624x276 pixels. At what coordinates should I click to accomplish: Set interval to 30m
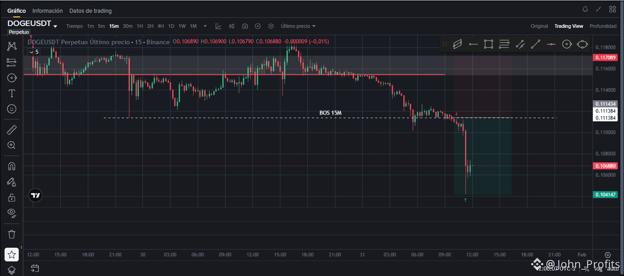coord(127,26)
